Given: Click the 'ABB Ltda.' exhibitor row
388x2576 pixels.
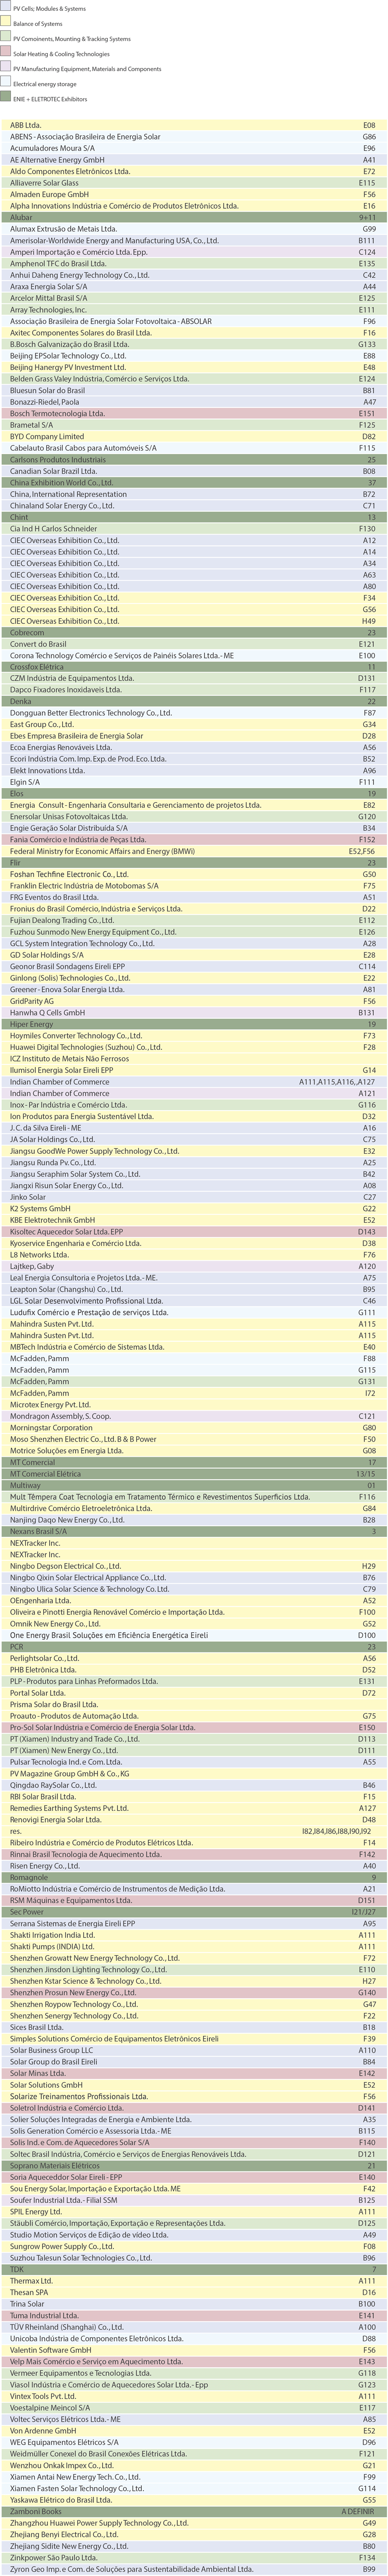Looking at the screenshot, I should click(194, 125).
